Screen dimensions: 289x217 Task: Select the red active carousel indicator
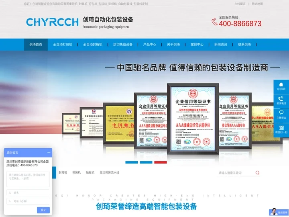[x=160, y=162]
